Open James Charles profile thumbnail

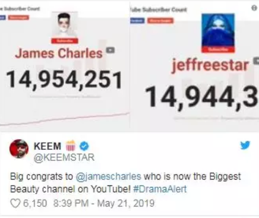pyautogui.click(x=65, y=25)
